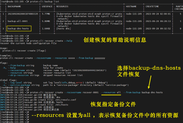Select the BACKUPNAME column header

point(14,6)
